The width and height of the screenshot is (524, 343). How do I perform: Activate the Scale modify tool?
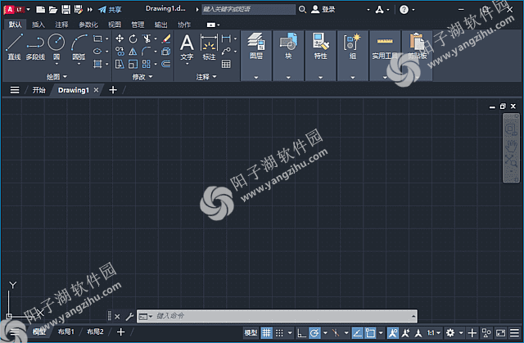click(133, 64)
